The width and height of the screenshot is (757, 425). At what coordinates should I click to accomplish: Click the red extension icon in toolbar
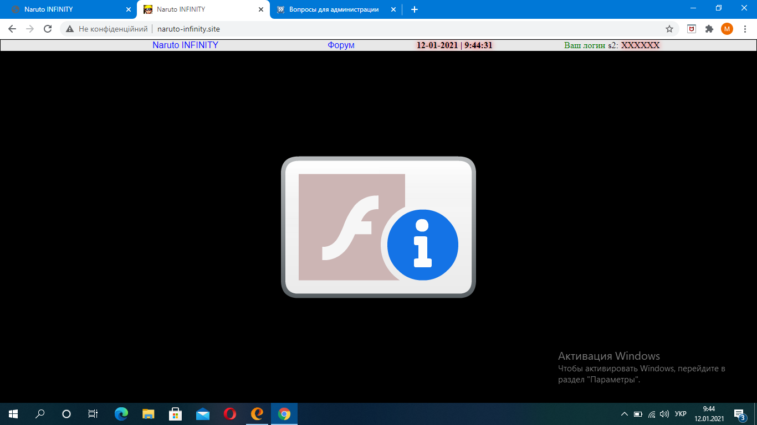[692, 29]
